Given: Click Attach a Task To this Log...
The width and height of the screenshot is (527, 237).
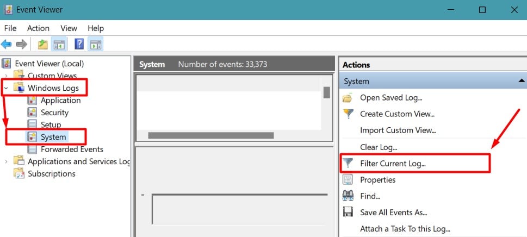Looking at the screenshot, I should coord(405,229).
